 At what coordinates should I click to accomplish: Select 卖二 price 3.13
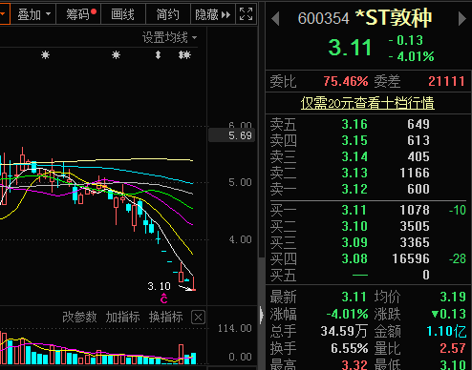coord(354,173)
